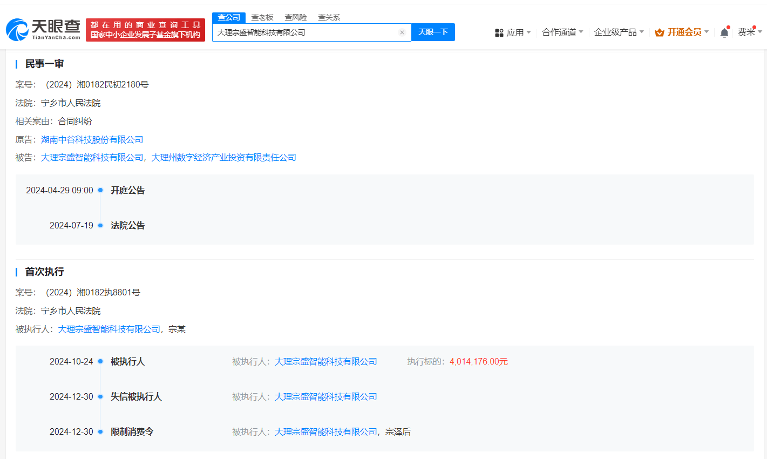
Task: Click the 开庭公告 timeline entry
Action: pos(128,190)
